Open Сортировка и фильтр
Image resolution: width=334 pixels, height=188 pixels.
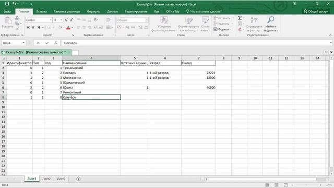tap(254, 24)
